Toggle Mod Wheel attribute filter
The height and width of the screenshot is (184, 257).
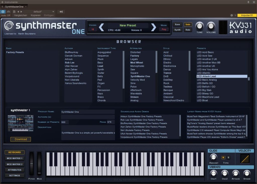(137, 63)
